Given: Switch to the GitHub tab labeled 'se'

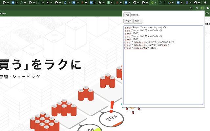Looking at the screenshot, I should pyautogui.click(x=6, y=2).
